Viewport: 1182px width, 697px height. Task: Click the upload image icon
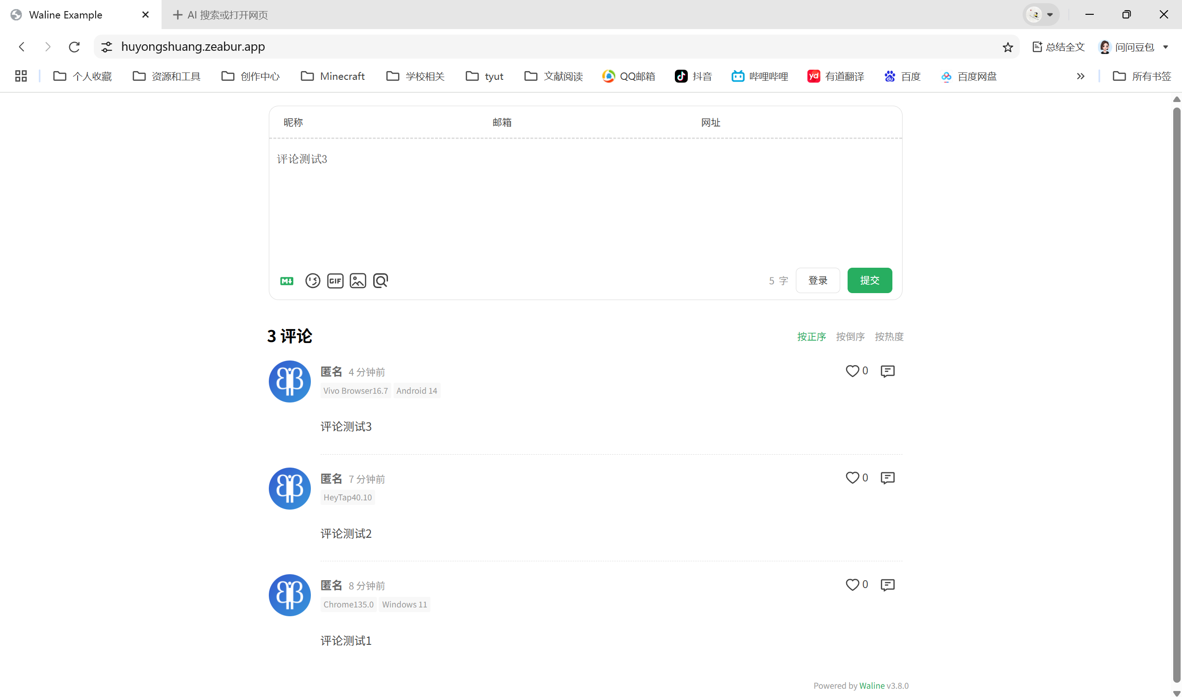[x=358, y=281]
